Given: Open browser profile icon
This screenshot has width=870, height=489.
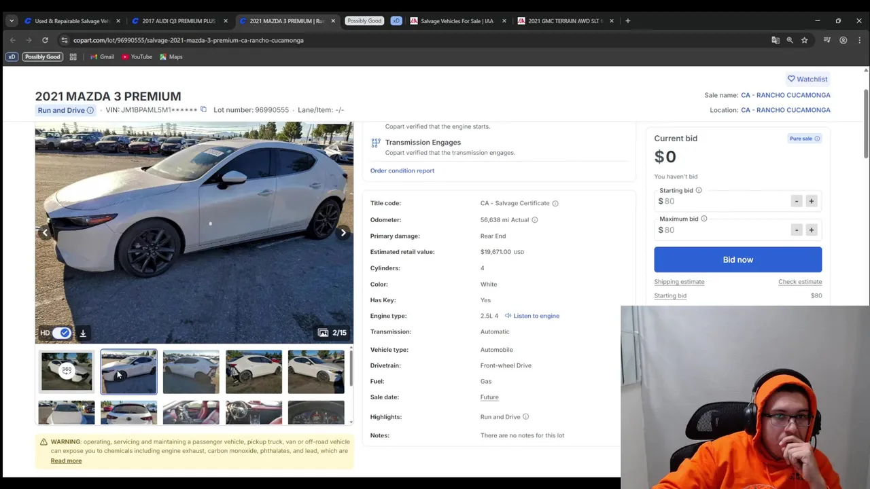Looking at the screenshot, I should (x=843, y=40).
